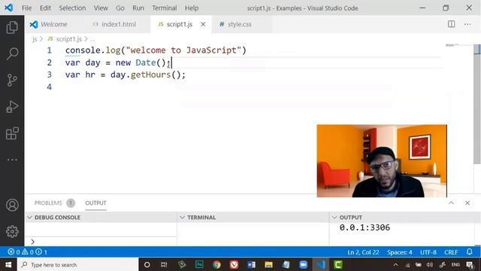Open the Extensions view
This screenshot has height=271, width=481.
12,133
